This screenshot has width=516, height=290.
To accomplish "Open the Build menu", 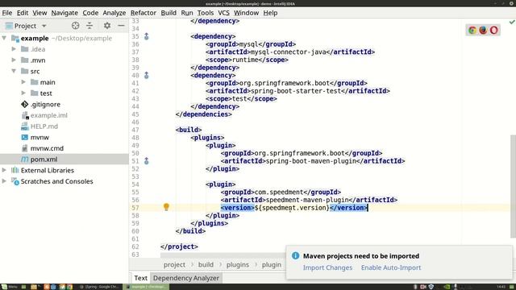I will (x=169, y=13).
